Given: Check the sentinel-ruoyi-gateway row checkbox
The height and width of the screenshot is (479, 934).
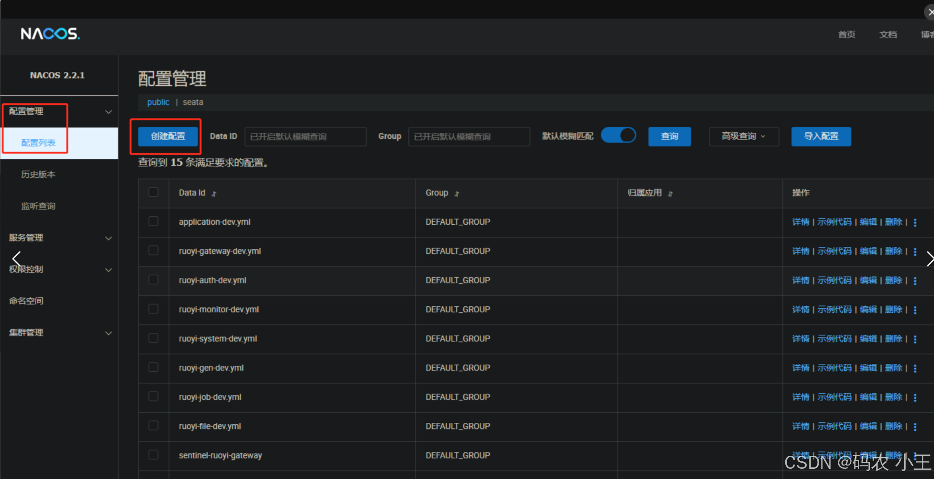Looking at the screenshot, I should click(153, 455).
